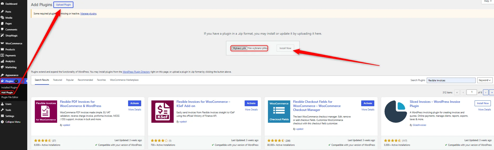Image resolution: width=494 pixels, height=150 pixels.
Task: Open Flexible PDF Invoices title link
Action: pyautogui.click(x=80, y=104)
